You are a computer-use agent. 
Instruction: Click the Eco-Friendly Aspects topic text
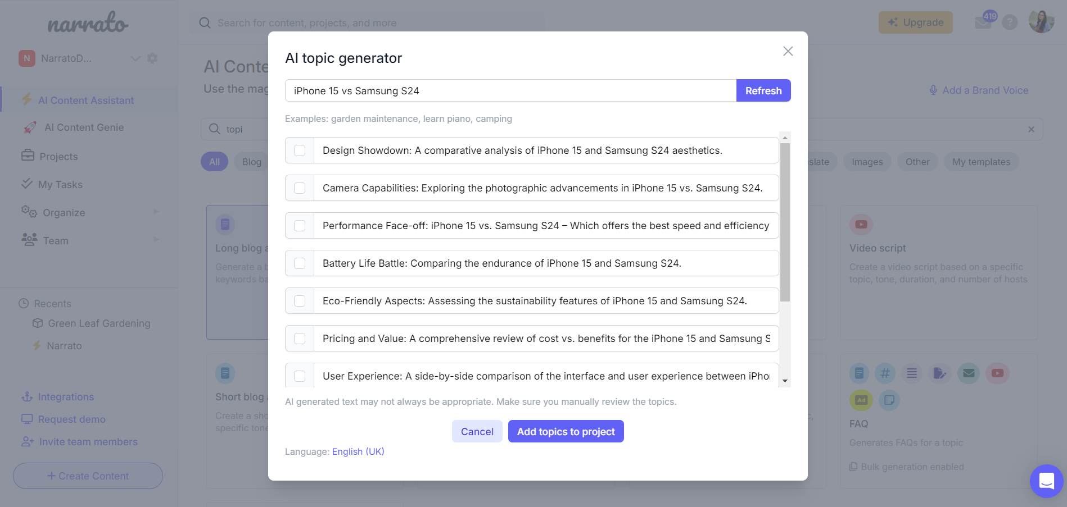pos(535,301)
